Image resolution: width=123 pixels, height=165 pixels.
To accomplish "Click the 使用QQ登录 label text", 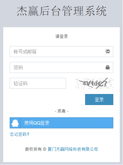I will coord(37,123).
